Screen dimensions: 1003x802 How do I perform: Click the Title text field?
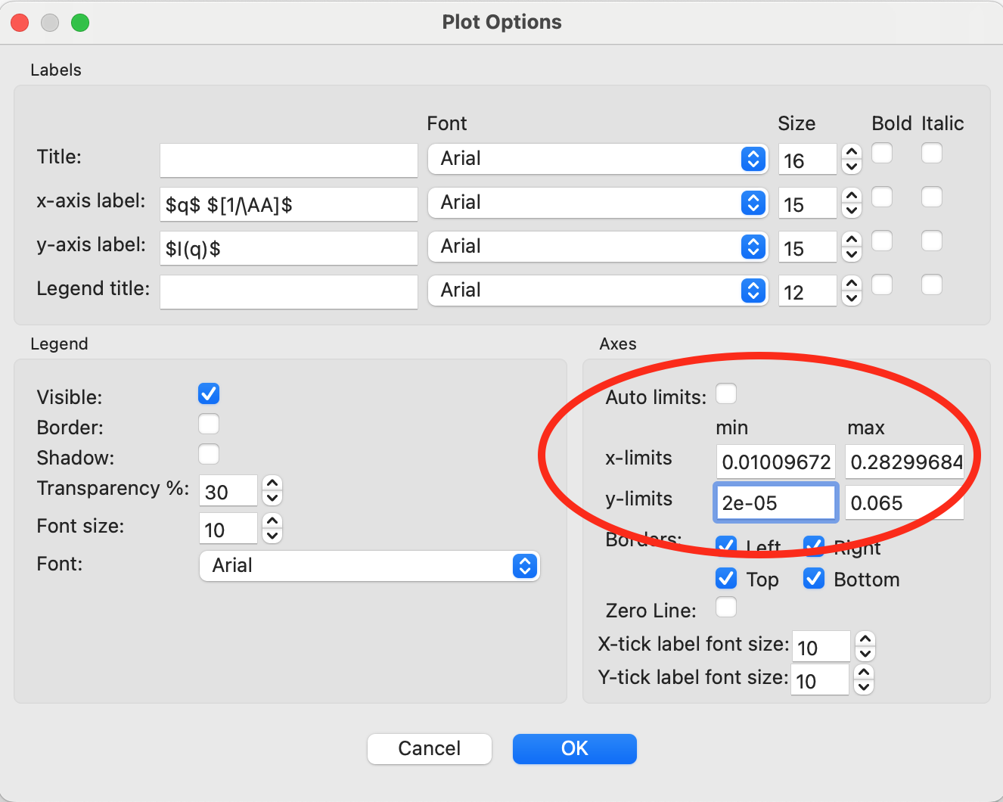click(289, 160)
